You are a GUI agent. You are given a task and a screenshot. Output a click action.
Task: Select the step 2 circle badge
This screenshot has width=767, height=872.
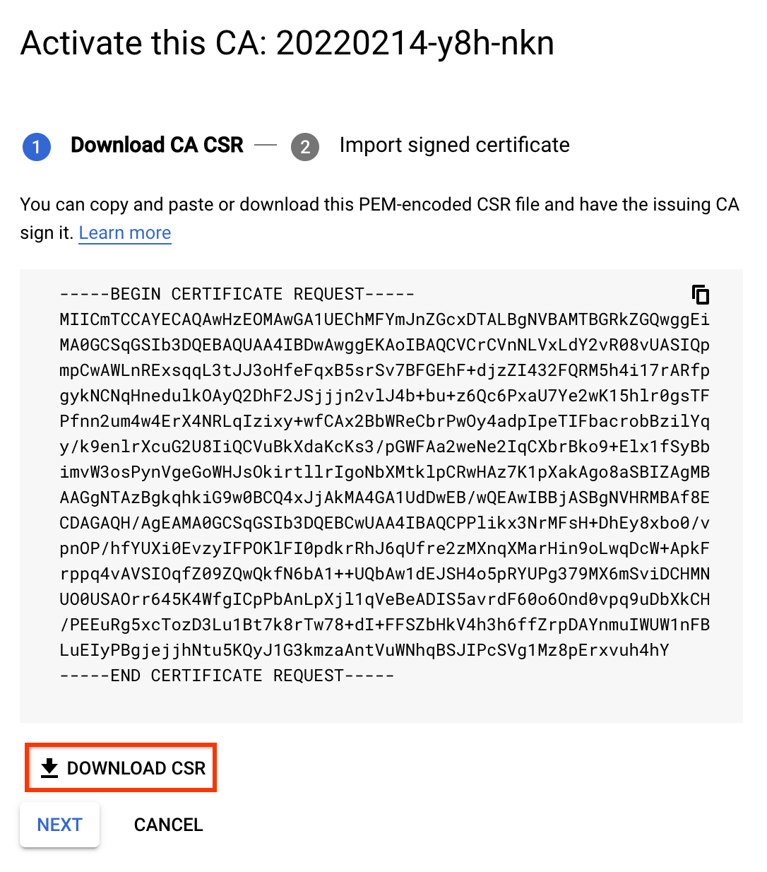[x=305, y=147]
